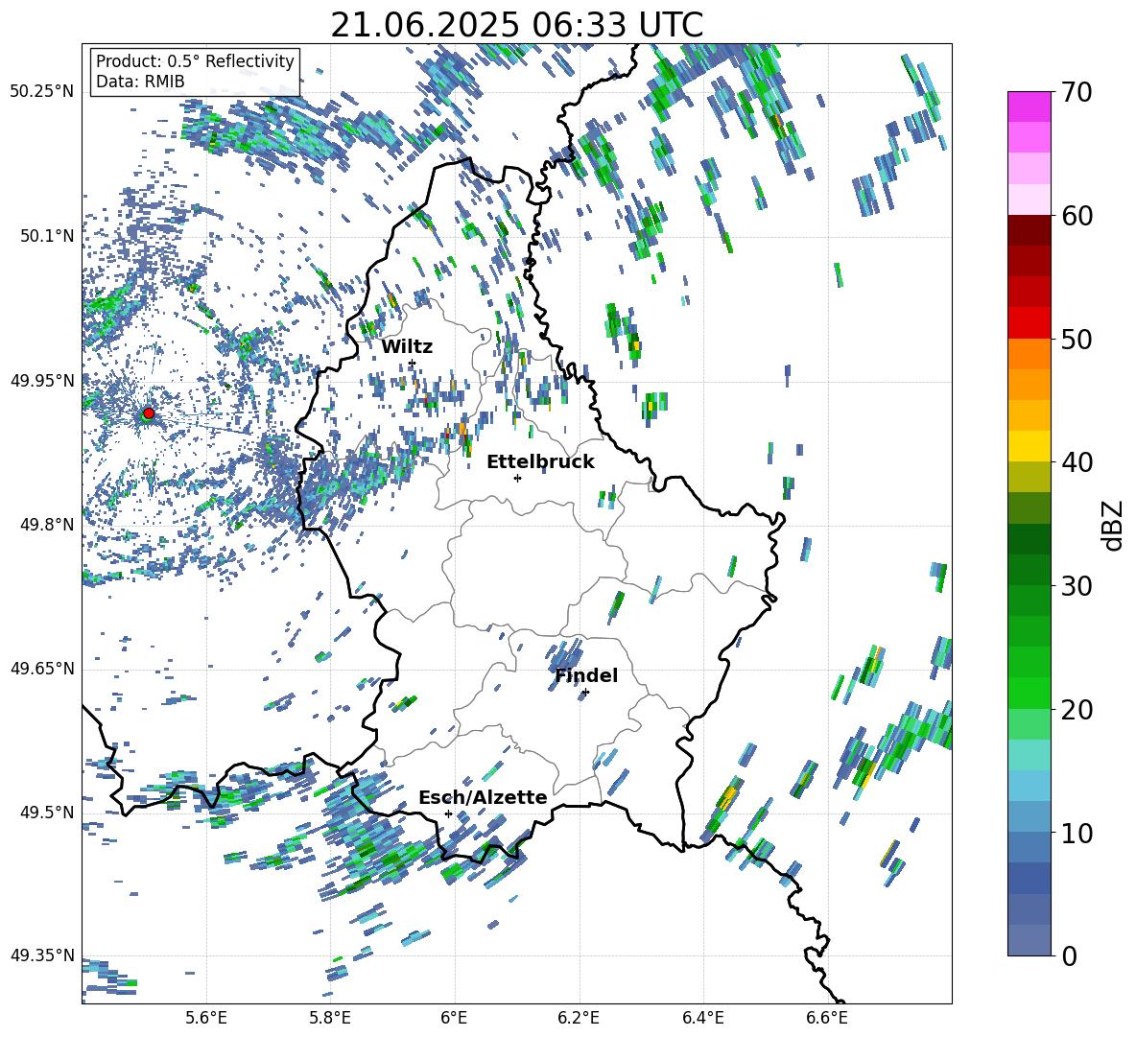Click the 0 tick on colorbar

point(1069,955)
